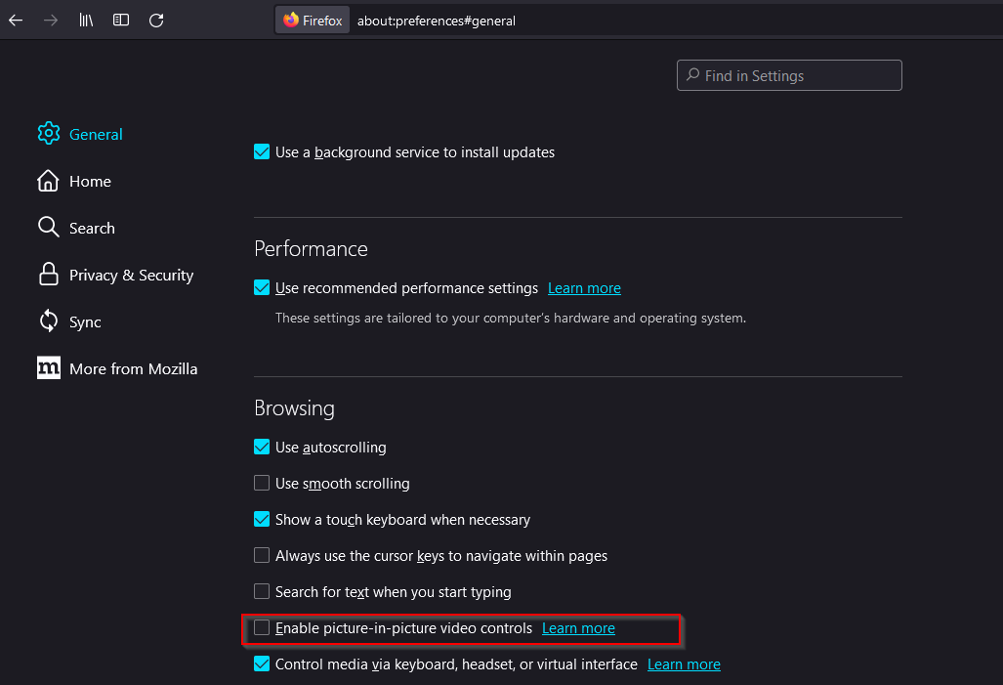Switch to the Search settings category
The image size is (1003, 685).
(x=92, y=228)
